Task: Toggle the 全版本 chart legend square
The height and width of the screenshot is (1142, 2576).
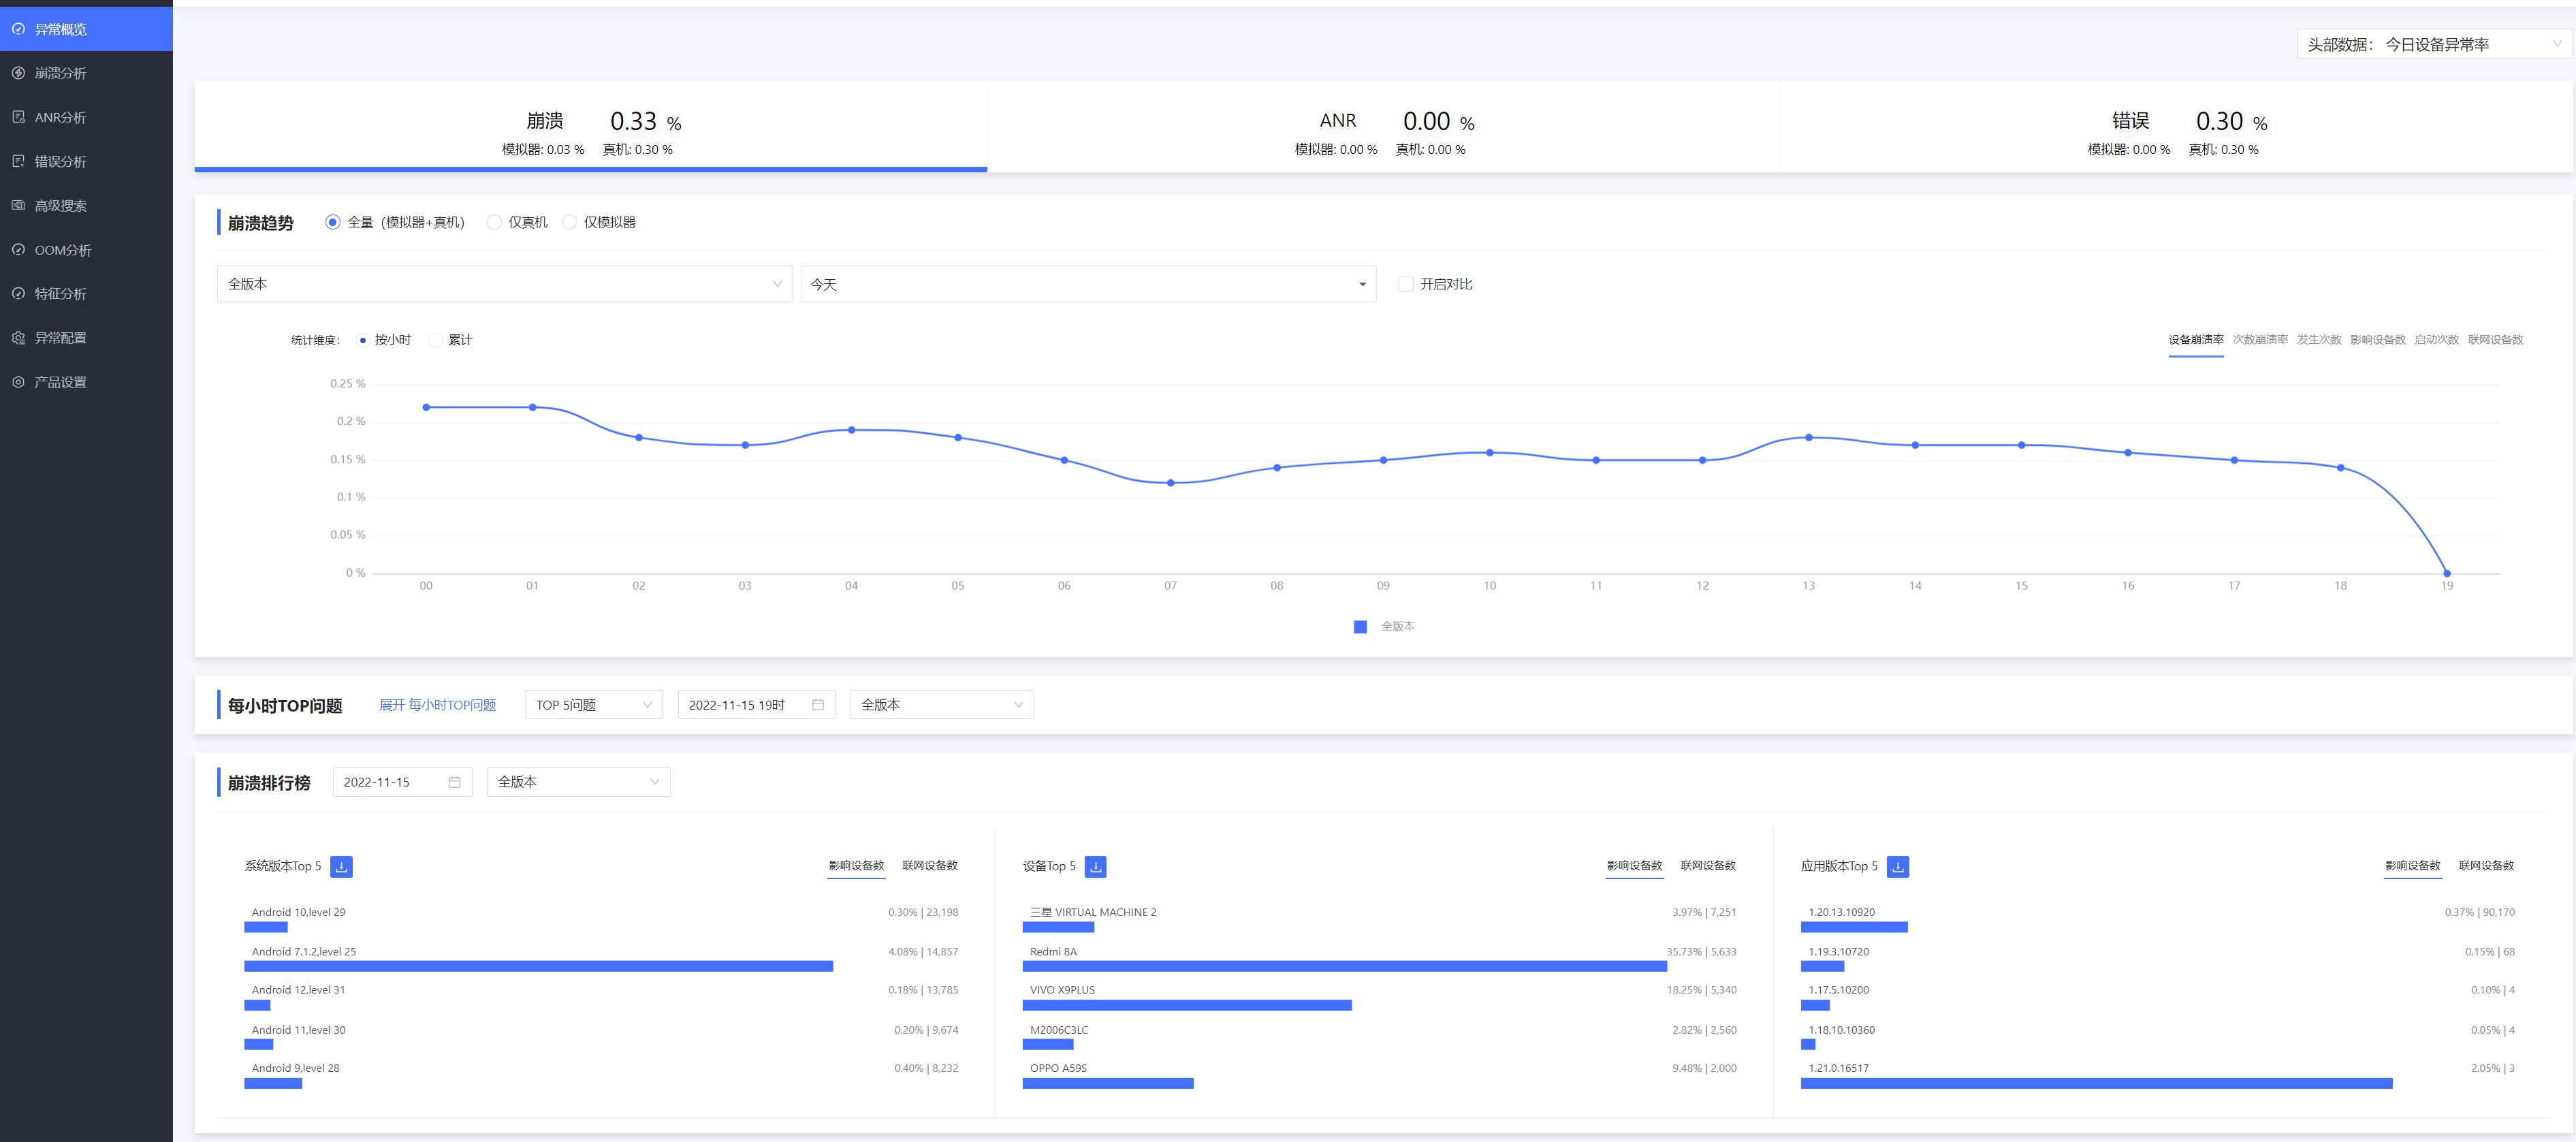Action: (x=1360, y=627)
